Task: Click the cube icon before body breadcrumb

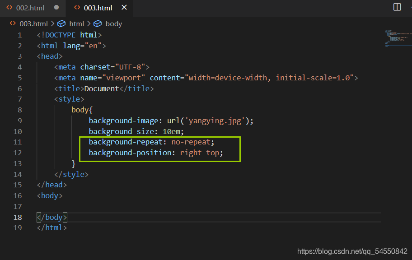Action: [x=98, y=24]
